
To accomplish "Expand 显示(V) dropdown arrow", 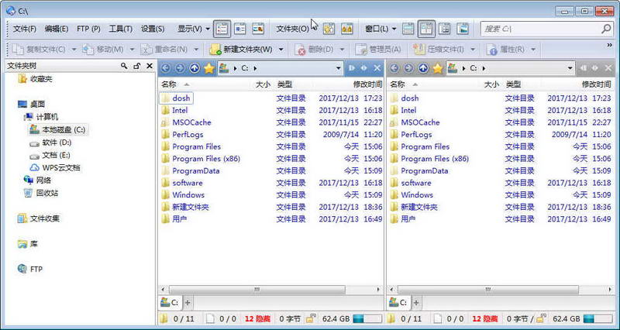I will coord(208,29).
